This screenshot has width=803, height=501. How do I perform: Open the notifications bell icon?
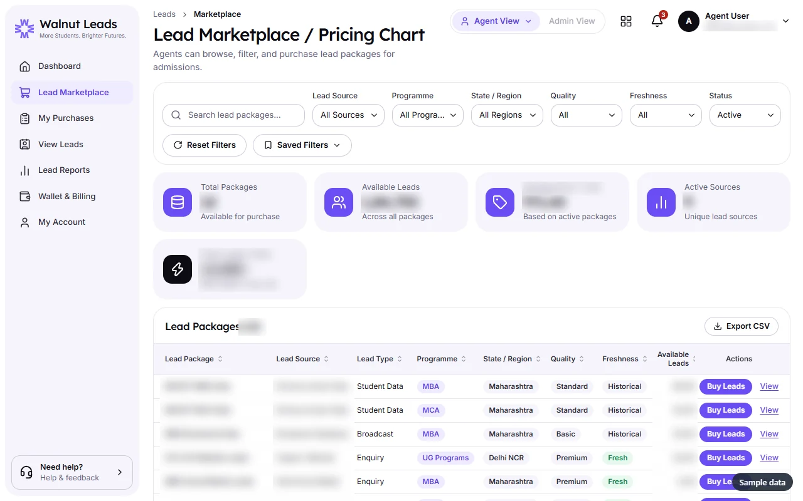tap(657, 21)
